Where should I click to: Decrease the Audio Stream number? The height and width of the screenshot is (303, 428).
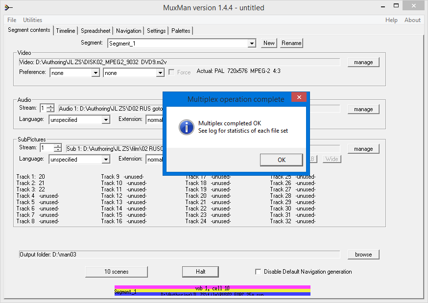50,110
